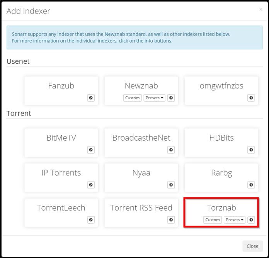Open info for Newznab indexer
The width and height of the screenshot is (269, 258).
(171, 98)
